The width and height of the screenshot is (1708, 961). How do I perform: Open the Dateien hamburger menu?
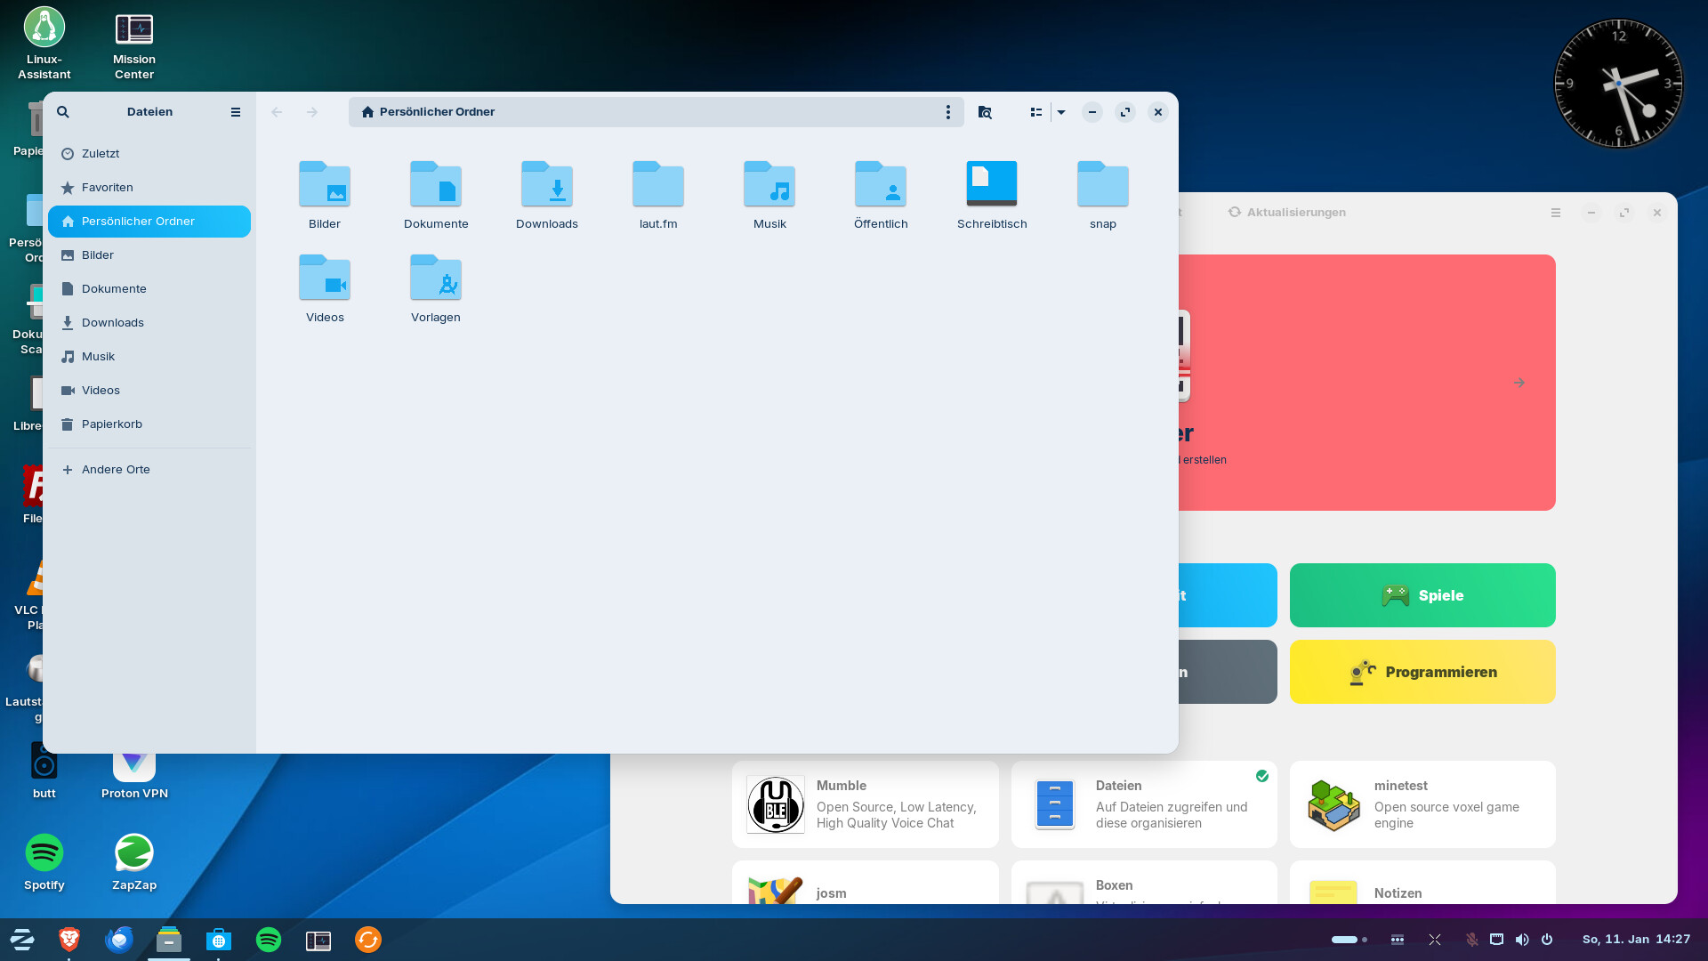(x=236, y=112)
